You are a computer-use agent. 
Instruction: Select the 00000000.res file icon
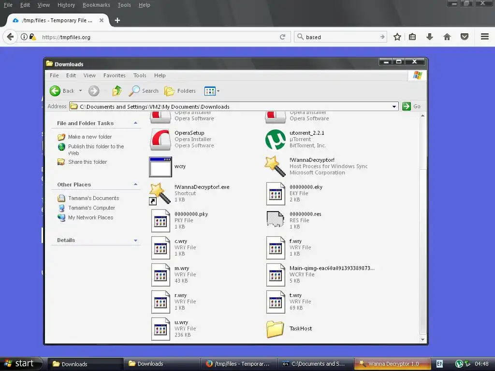click(275, 219)
